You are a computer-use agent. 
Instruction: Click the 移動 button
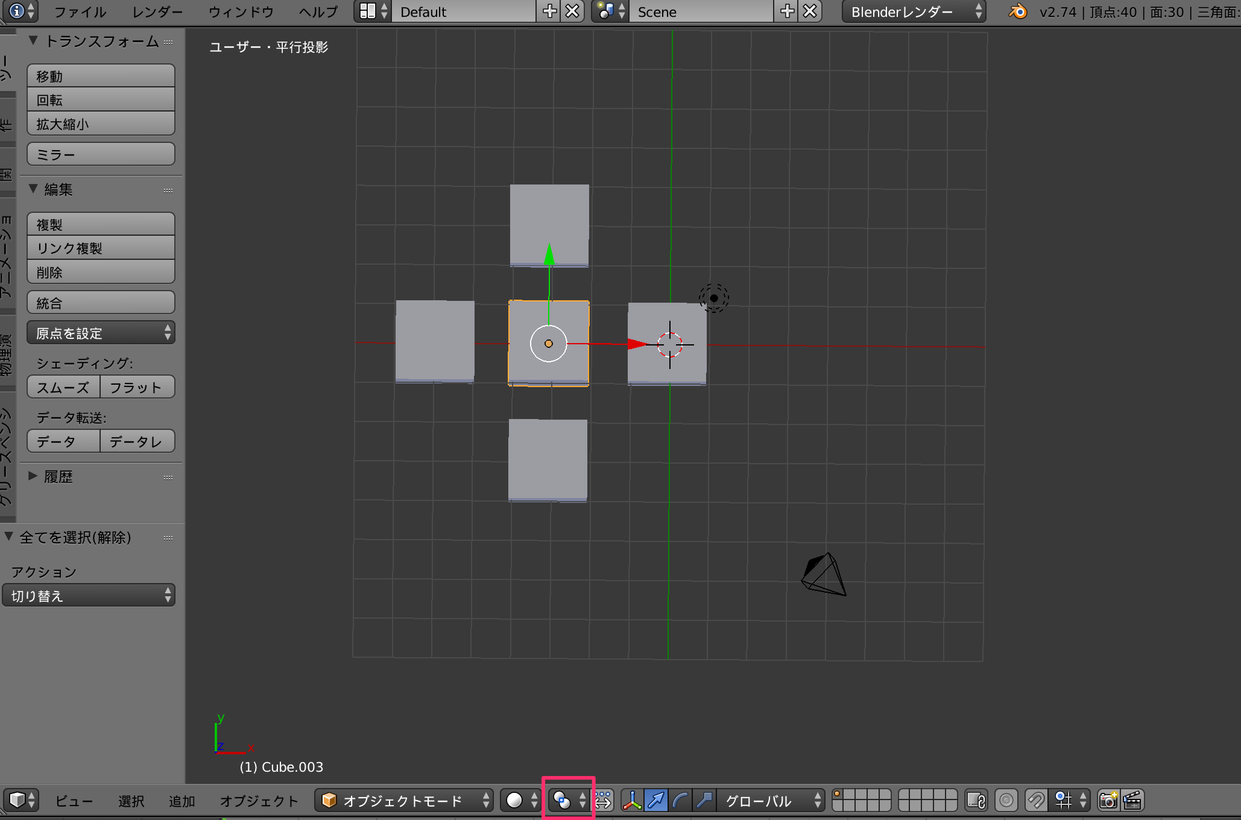101,76
